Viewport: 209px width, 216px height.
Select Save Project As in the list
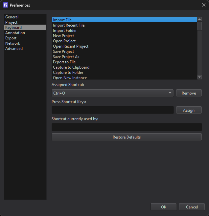click(x=66, y=57)
